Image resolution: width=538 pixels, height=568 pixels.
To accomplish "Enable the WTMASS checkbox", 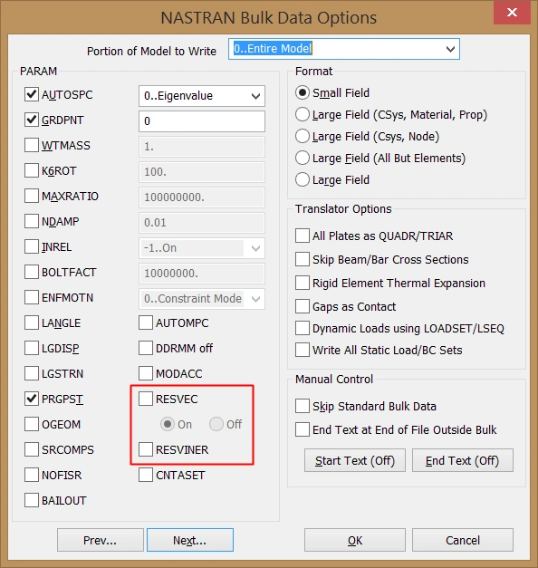I will (x=32, y=145).
